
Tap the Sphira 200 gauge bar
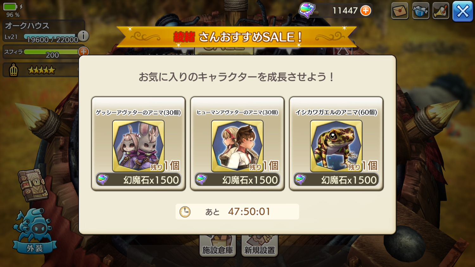pos(51,52)
